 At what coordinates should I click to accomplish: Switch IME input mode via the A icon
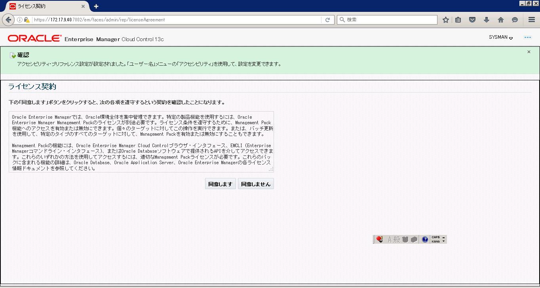[x=389, y=239]
